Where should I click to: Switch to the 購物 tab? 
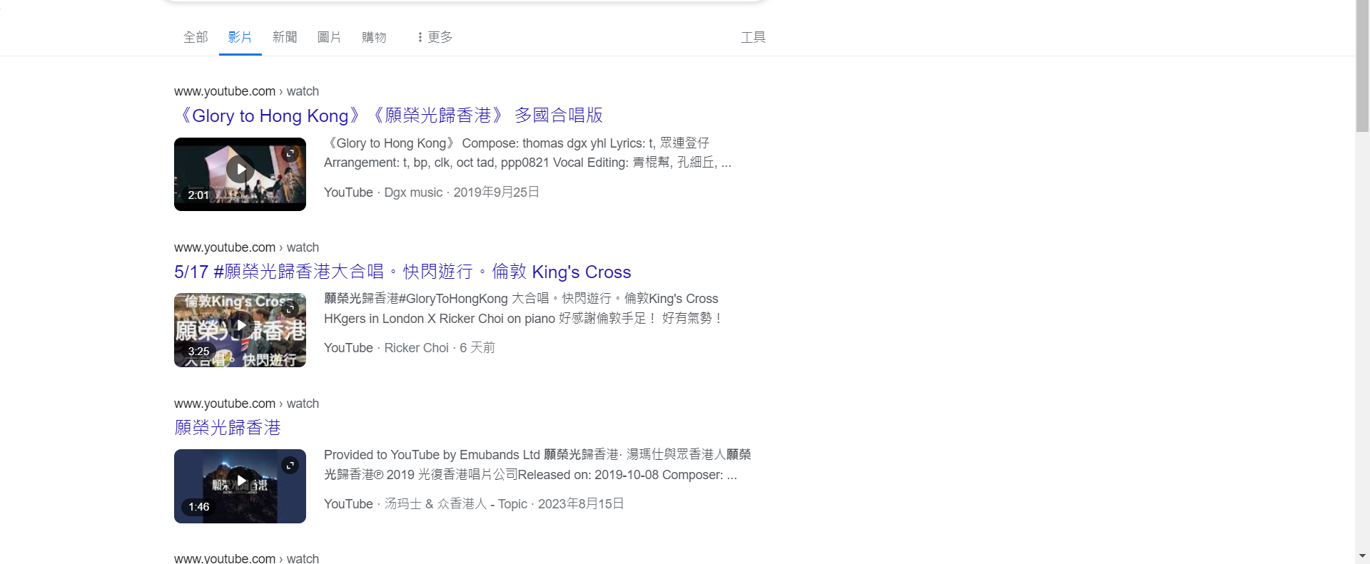(x=374, y=37)
